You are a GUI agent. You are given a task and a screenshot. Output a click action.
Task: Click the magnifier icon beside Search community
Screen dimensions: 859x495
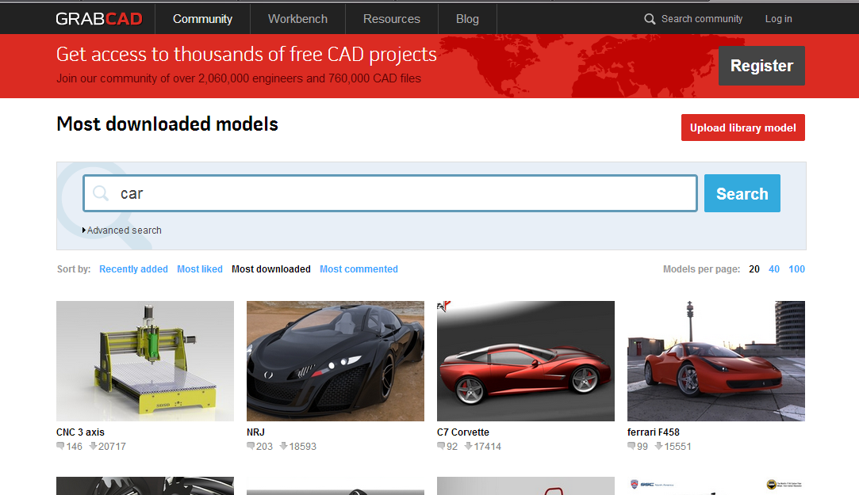coord(650,19)
